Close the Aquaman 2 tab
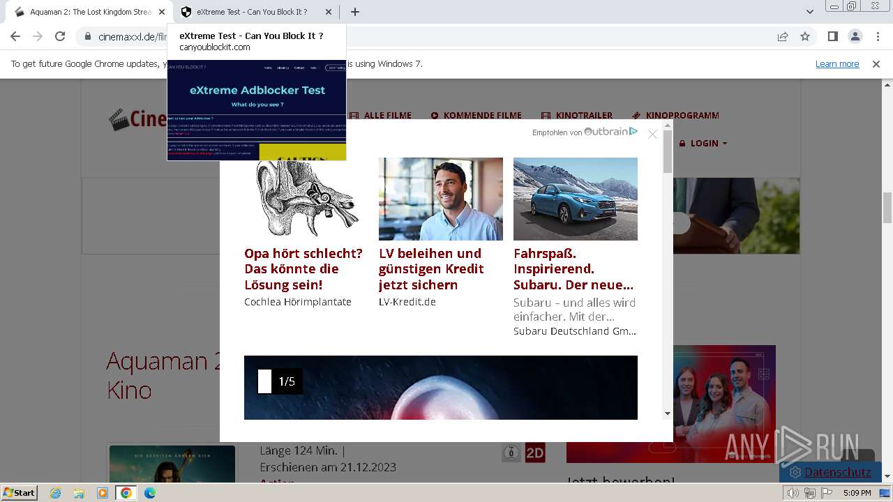The height and width of the screenshot is (502, 893). pos(162,12)
